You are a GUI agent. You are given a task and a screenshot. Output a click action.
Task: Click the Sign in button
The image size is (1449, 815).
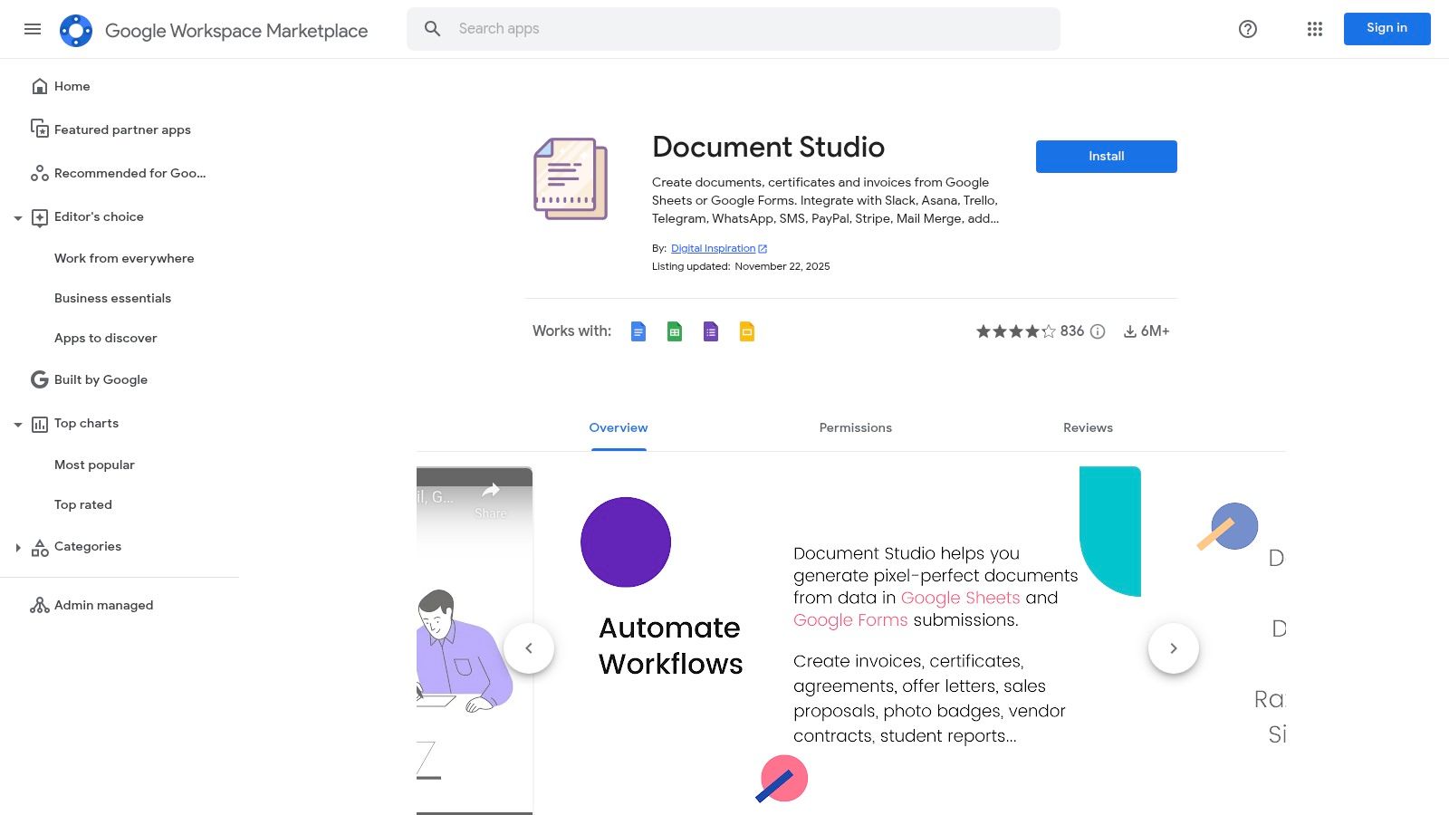click(x=1387, y=29)
